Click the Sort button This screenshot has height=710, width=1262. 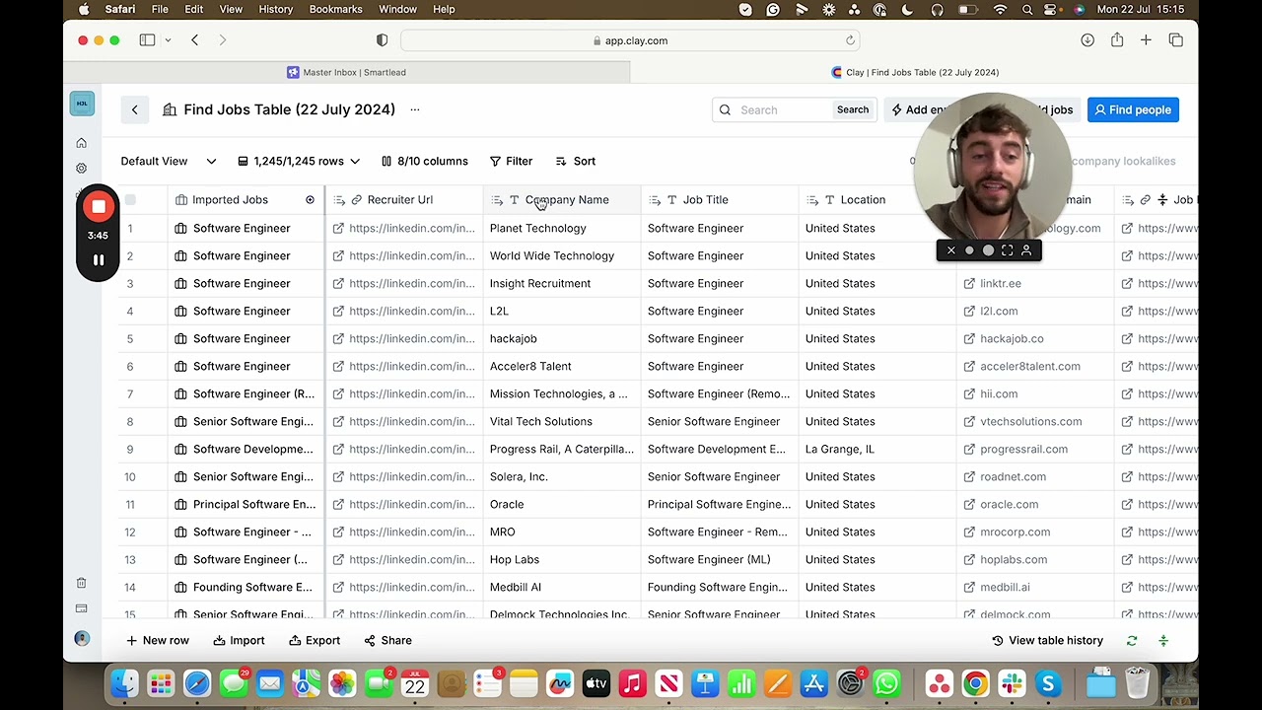tap(576, 161)
